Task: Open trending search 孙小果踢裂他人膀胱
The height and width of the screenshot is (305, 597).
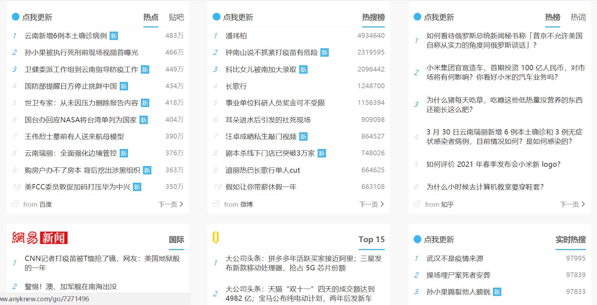Action: pos(458,292)
